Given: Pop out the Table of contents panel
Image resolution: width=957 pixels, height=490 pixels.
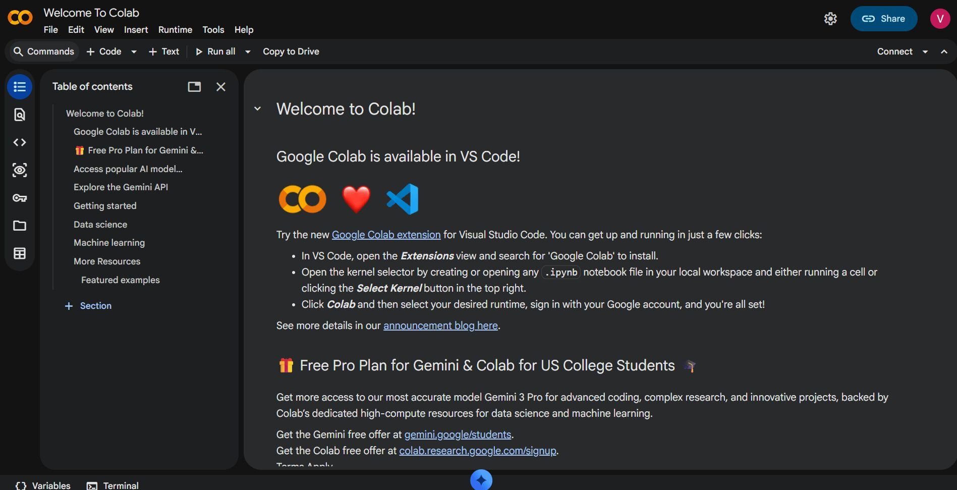Looking at the screenshot, I should pos(194,87).
